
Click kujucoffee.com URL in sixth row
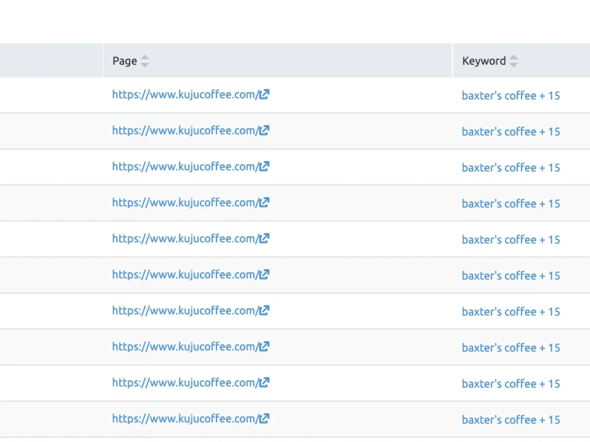coord(185,275)
